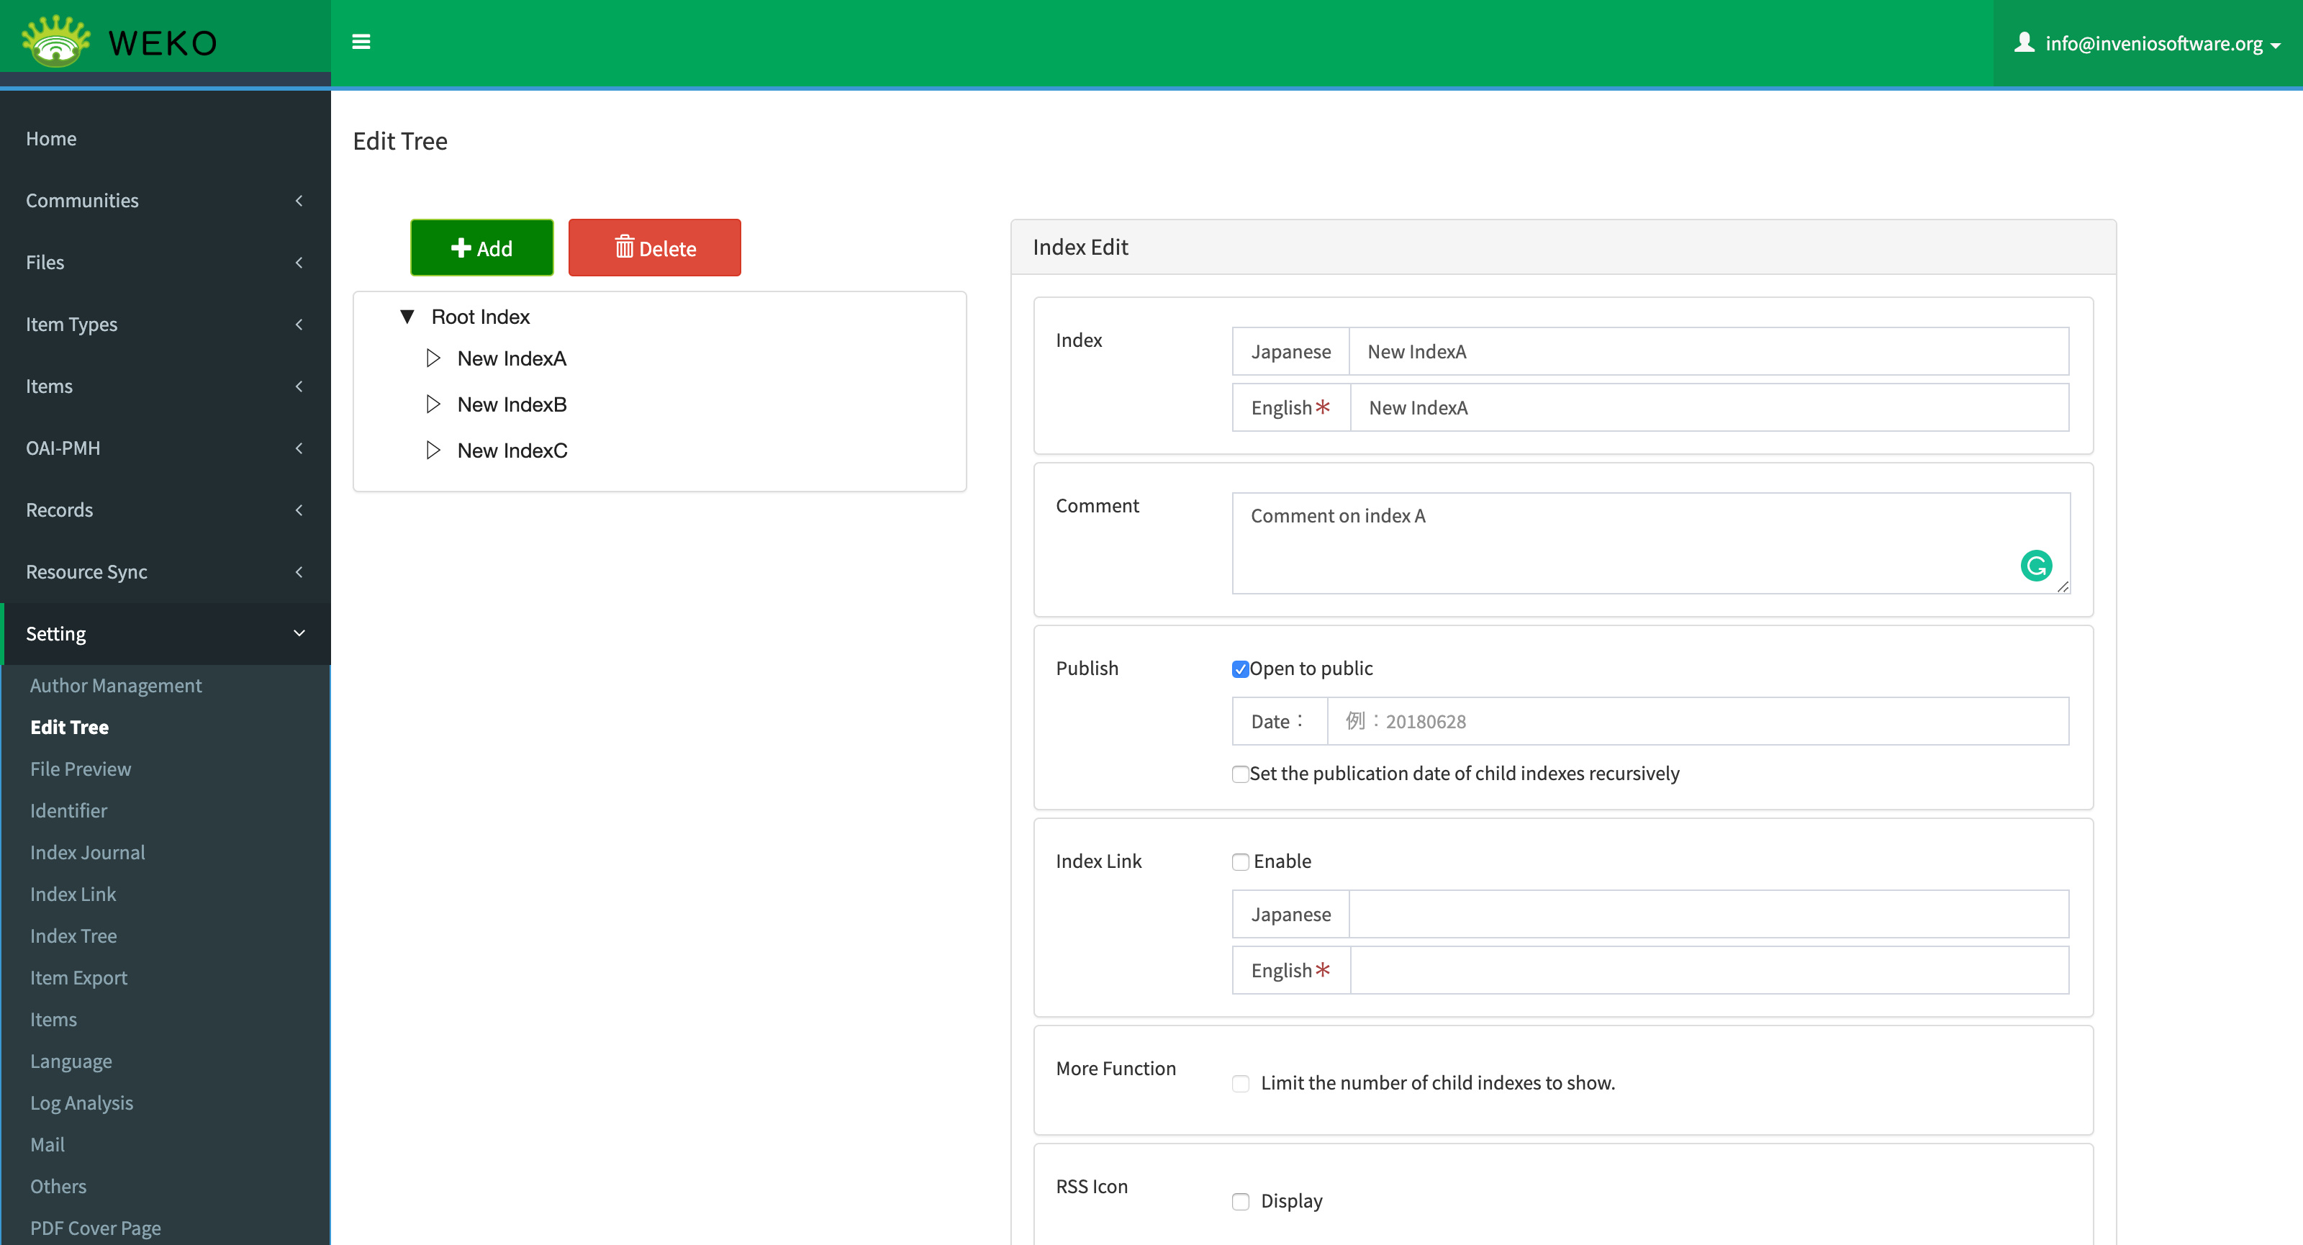
Task: Expand New IndexC tree arrow
Action: click(433, 451)
